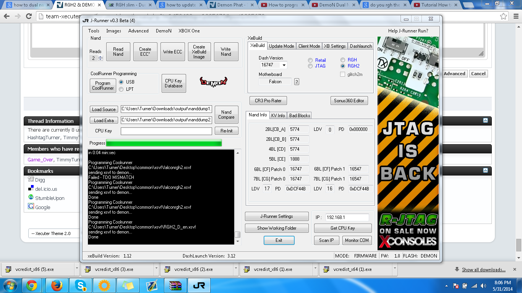The image size is (522, 293).
Task: Click the Digg bookmark icon
Action: 31,179
